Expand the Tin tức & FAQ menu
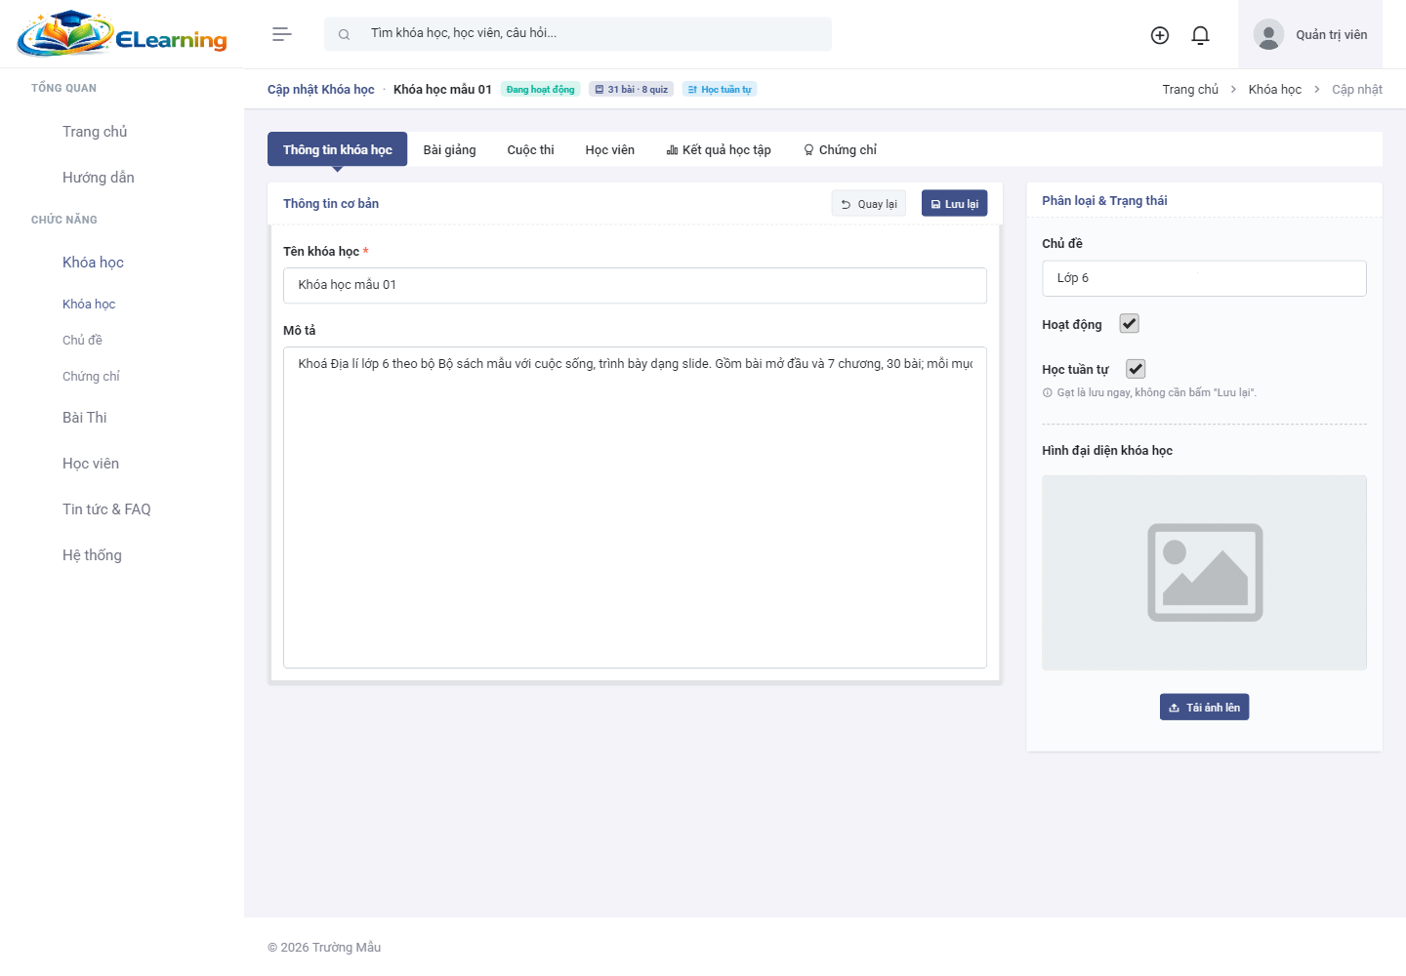1406x976 pixels. click(x=106, y=509)
